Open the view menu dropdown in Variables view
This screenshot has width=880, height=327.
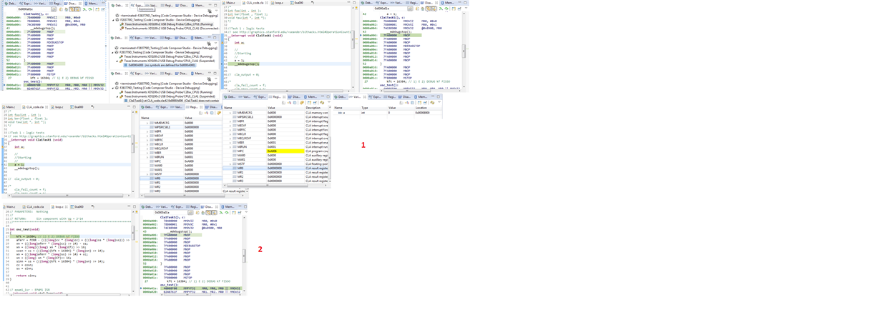tap(439, 103)
